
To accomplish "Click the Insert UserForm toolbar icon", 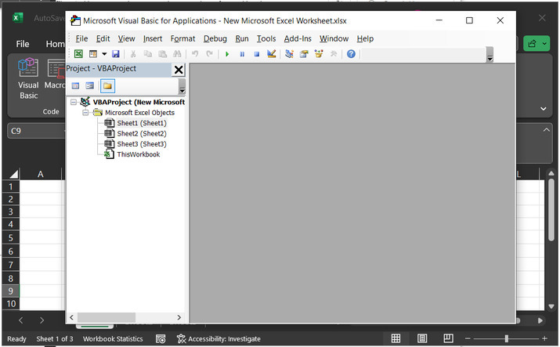I will (93, 54).
